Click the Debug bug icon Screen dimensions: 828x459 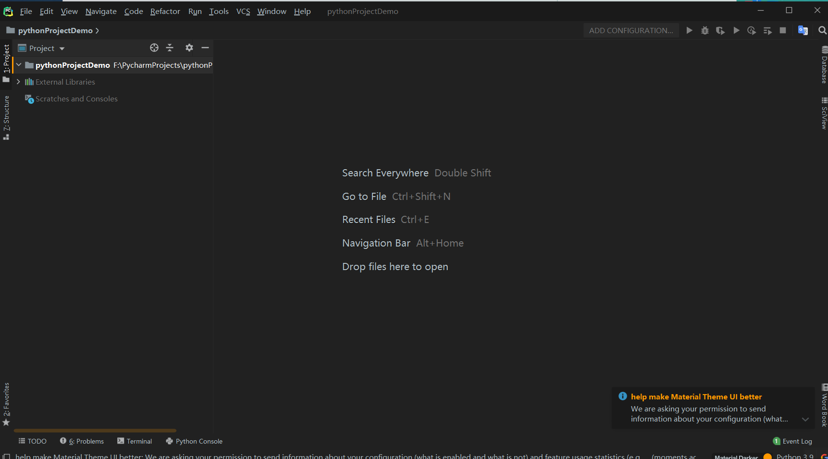[704, 30]
